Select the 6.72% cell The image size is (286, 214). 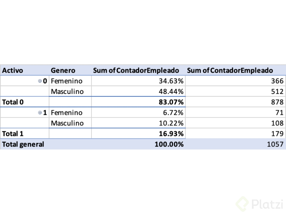[173, 113]
